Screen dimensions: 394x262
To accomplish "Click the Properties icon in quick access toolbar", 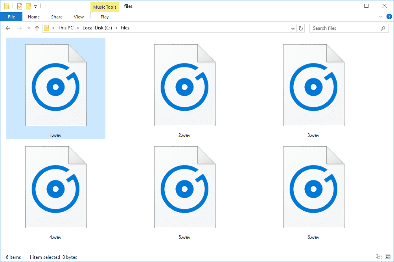I will point(19,6).
